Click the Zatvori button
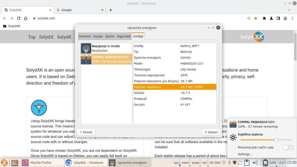Image resolution: width=297 pixels, height=167 pixels. (x=211, y=132)
